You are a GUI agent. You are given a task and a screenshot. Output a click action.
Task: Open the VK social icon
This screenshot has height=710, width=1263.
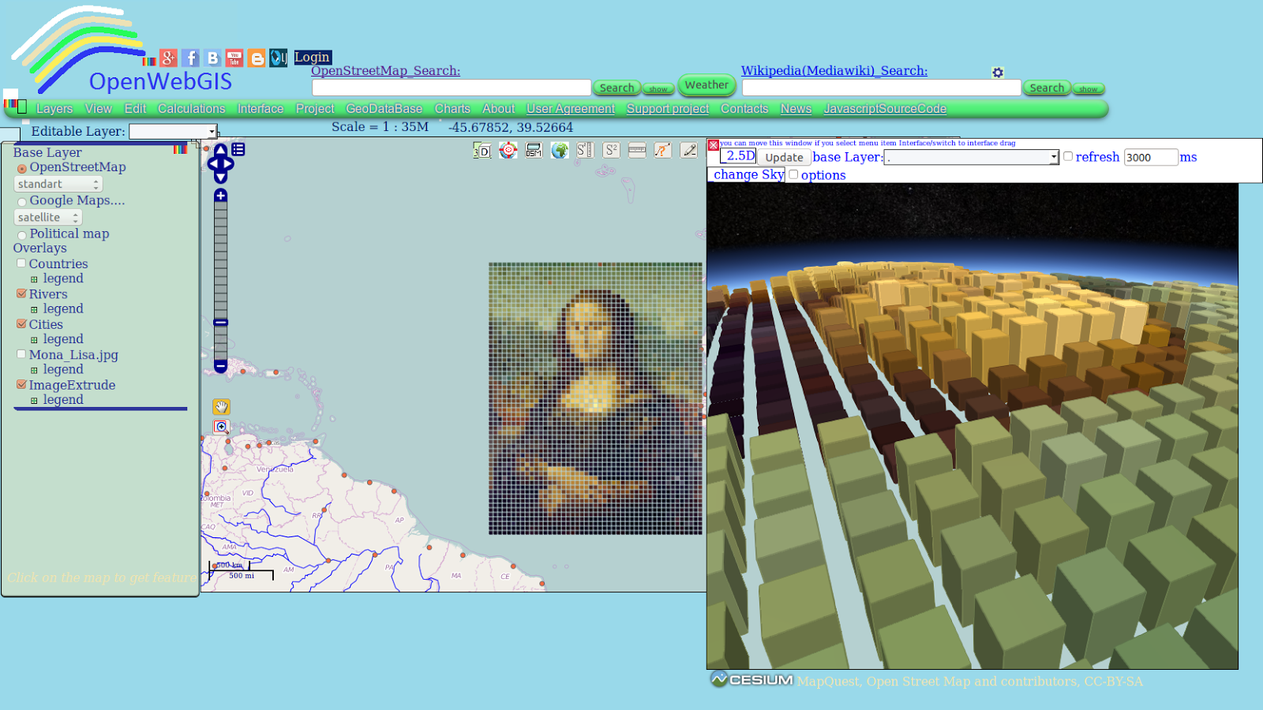click(212, 58)
